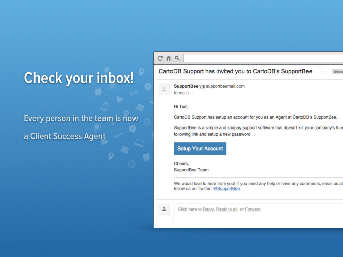343x257 pixels.
Task: Click the 'via' link in sender line
Action: [x=202, y=86]
